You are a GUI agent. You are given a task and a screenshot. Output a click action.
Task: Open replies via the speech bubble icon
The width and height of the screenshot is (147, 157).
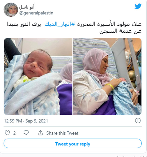pyautogui.click(x=26, y=133)
